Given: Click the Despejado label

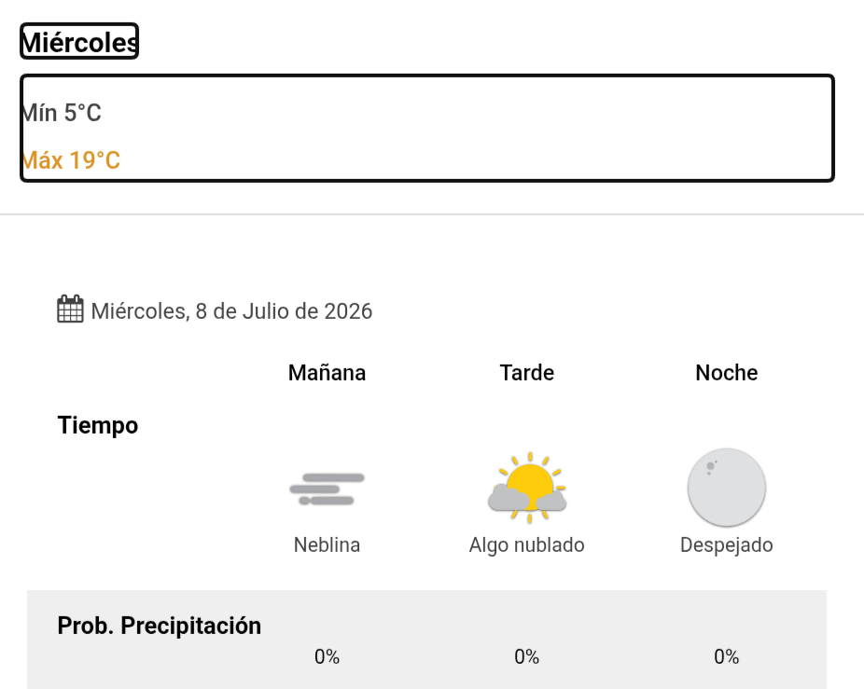Looking at the screenshot, I should point(726,545).
